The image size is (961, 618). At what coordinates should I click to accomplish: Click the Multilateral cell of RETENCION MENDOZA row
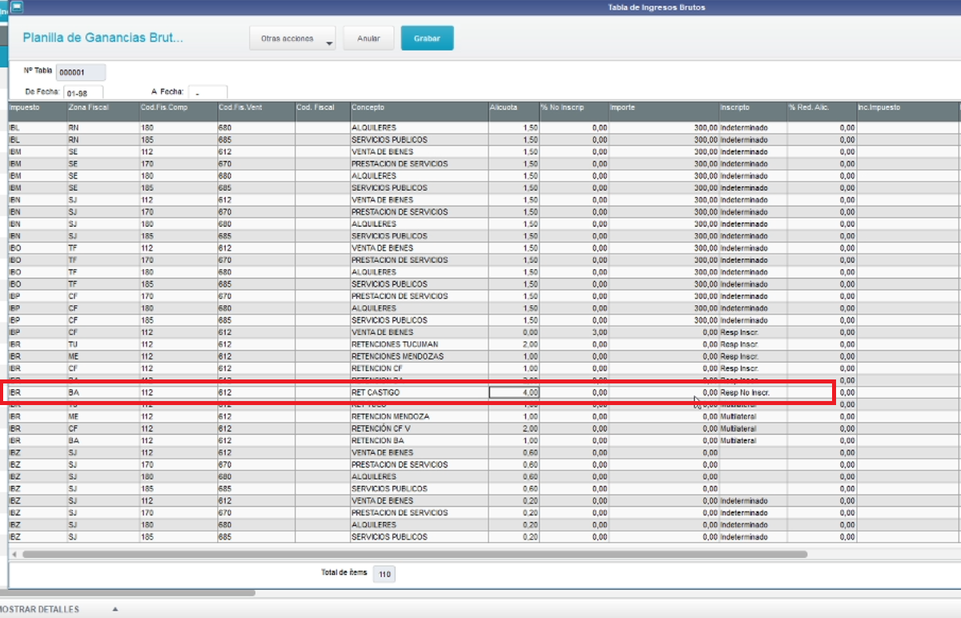click(x=752, y=416)
